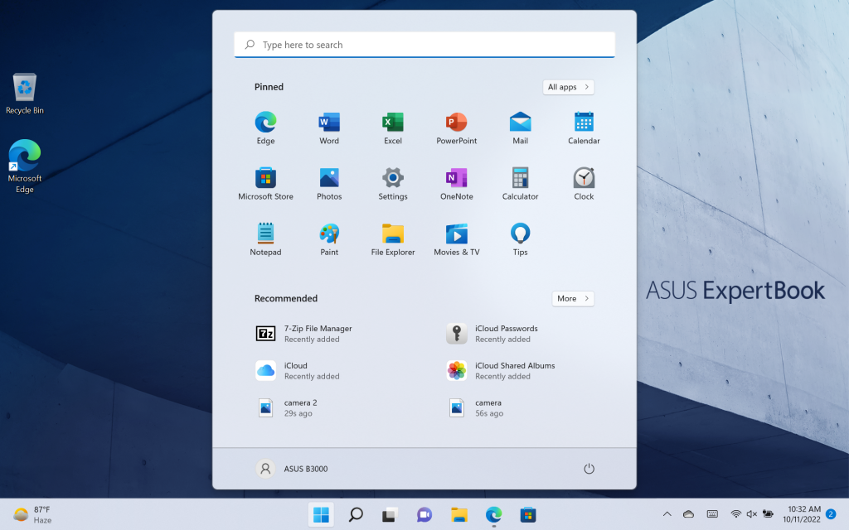This screenshot has width=849, height=530.
Task: Open Settings from pinned apps
Action: [392, 184]
